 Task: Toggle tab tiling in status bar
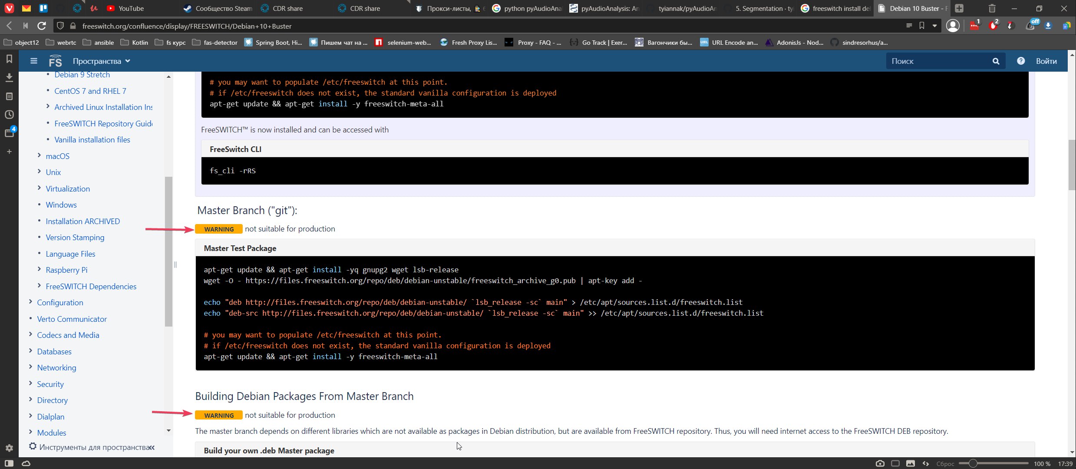pyautogui.click(x=895, y=463)
